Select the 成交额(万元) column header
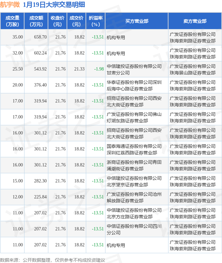Viewport: 222px width, 263px height. [36, 21]
